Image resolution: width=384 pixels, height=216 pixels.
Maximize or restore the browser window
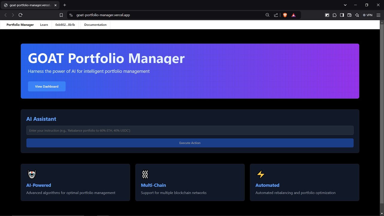(367, 5)
